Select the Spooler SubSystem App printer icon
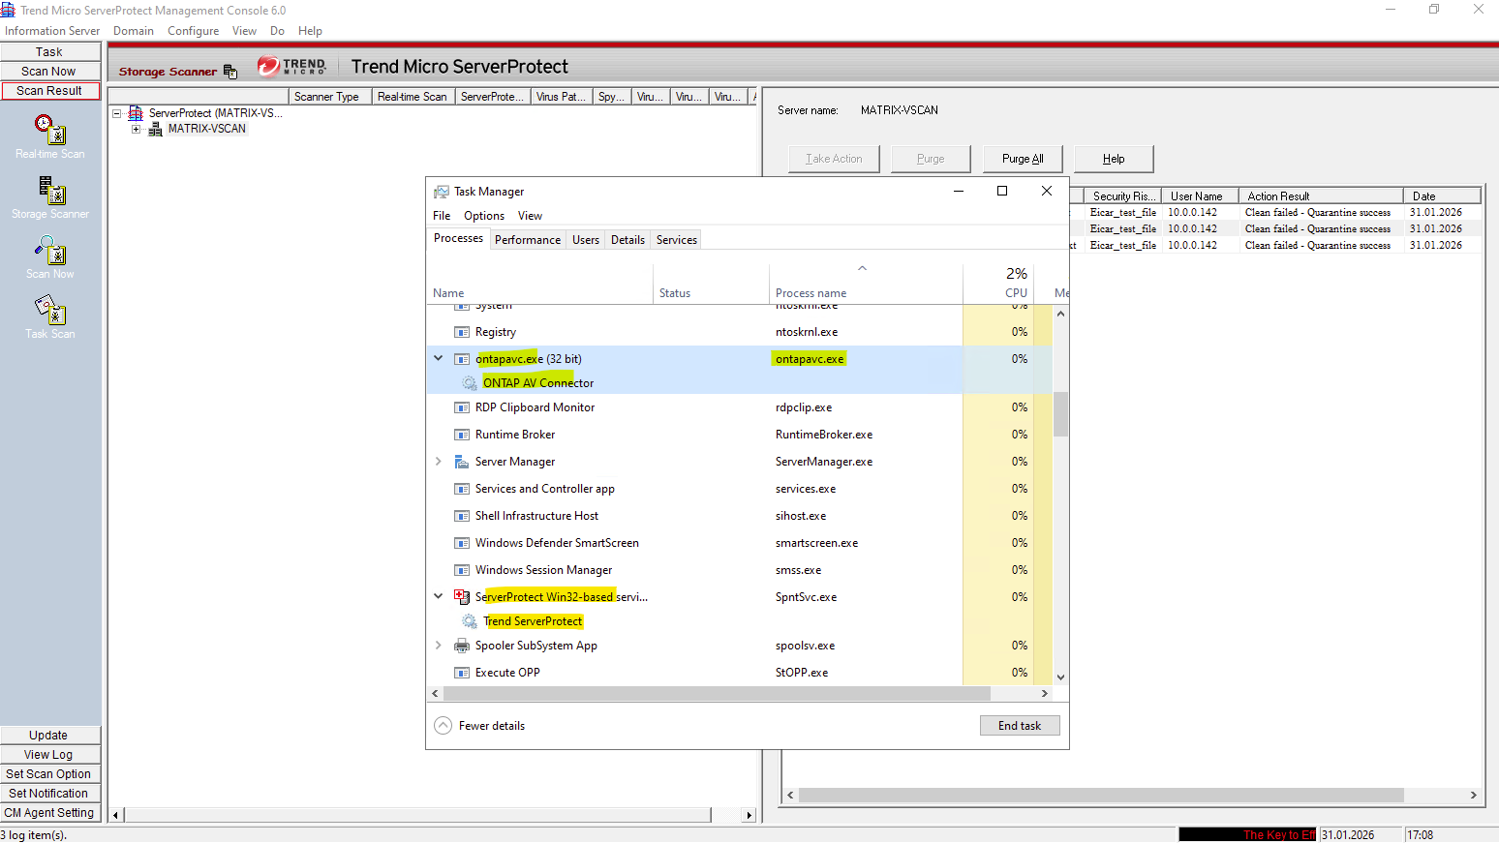This screenshot has height=843, width=1499. (x=462, y=646)
